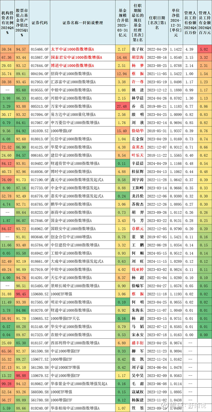Image resolution: width=212 pixels, height=412 pixels.
Task: Click manager name 杨振建
Action: pyautogui.click(x=138, y=400)
